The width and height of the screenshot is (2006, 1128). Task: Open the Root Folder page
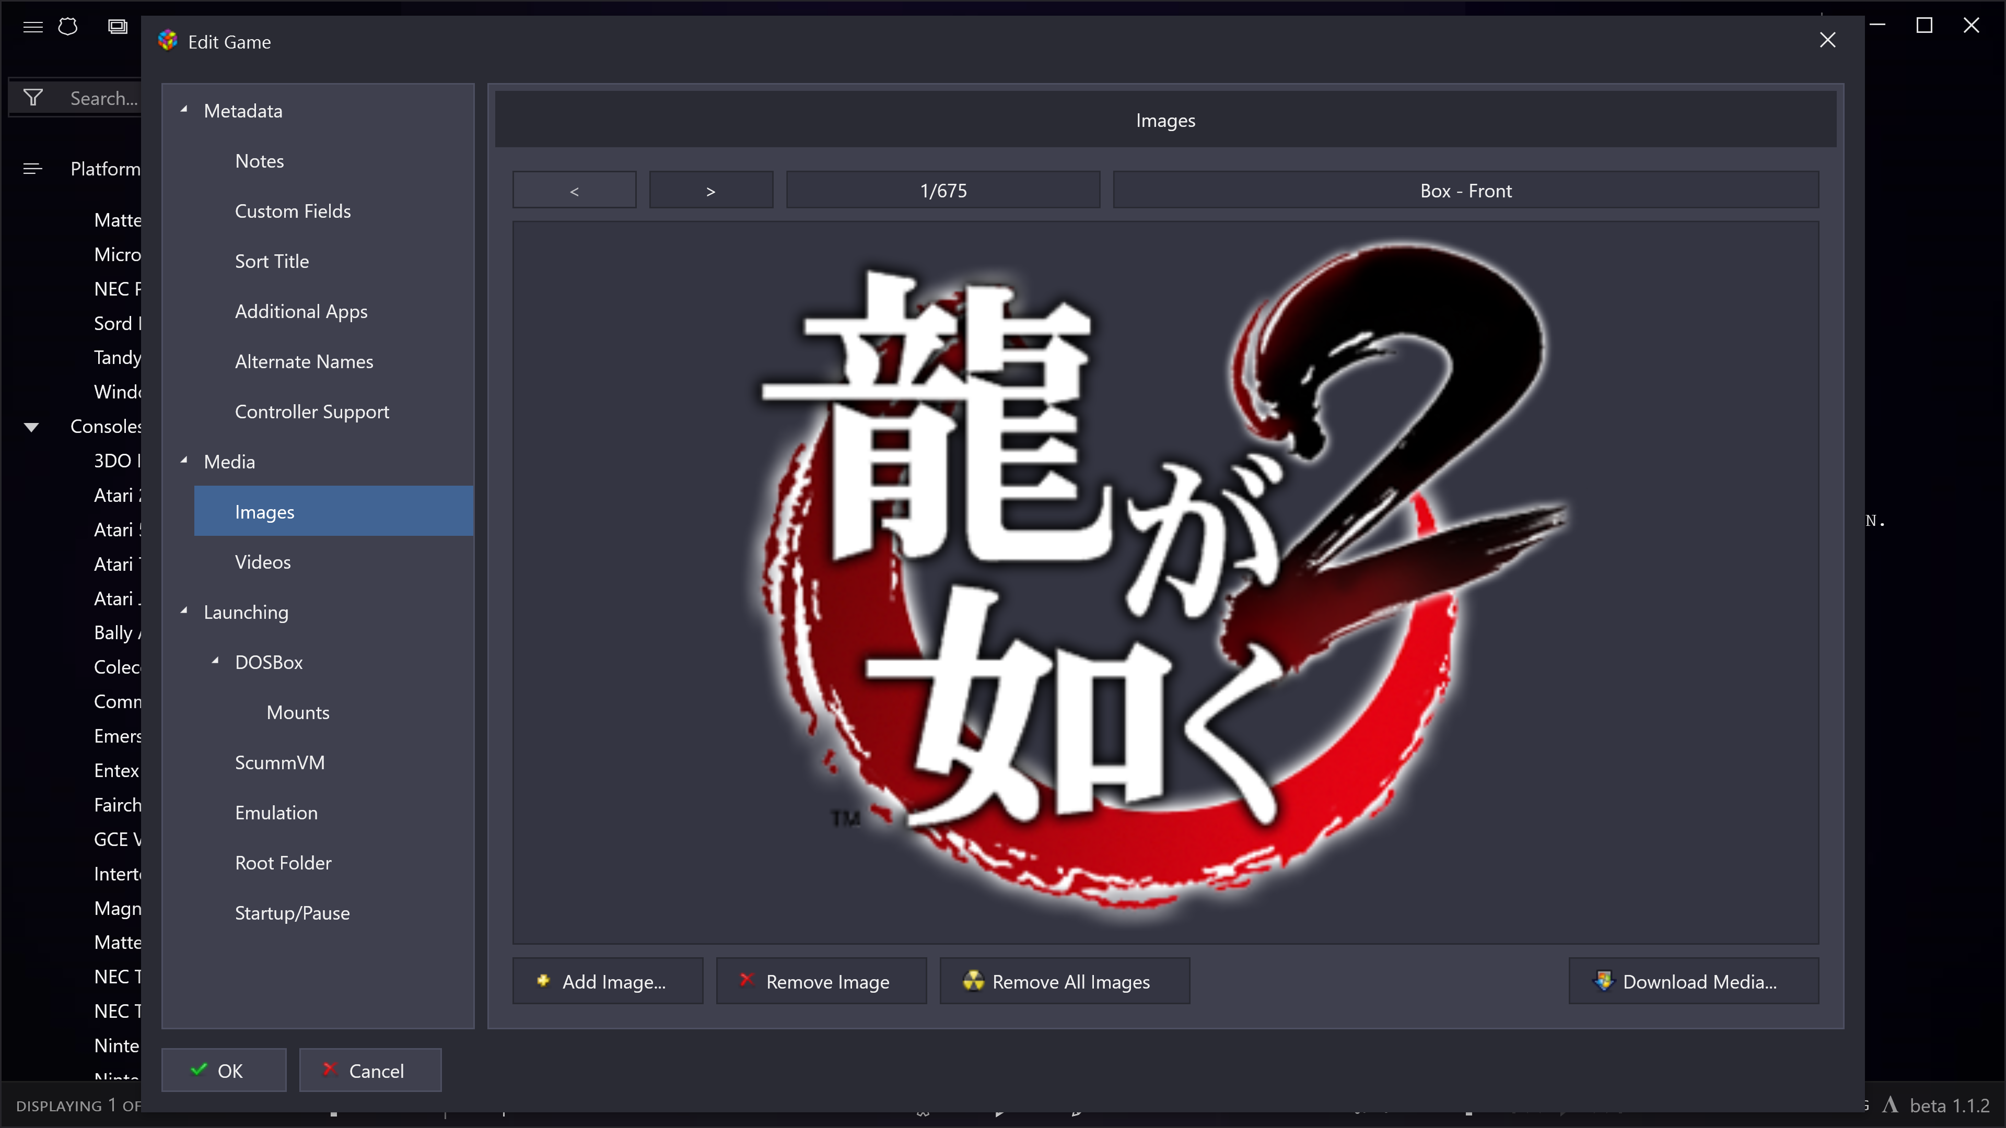tap(283, 863)
